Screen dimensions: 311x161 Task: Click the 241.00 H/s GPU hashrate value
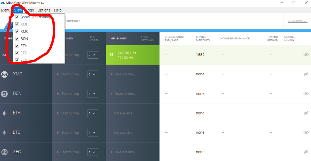[x=125, y=58]
